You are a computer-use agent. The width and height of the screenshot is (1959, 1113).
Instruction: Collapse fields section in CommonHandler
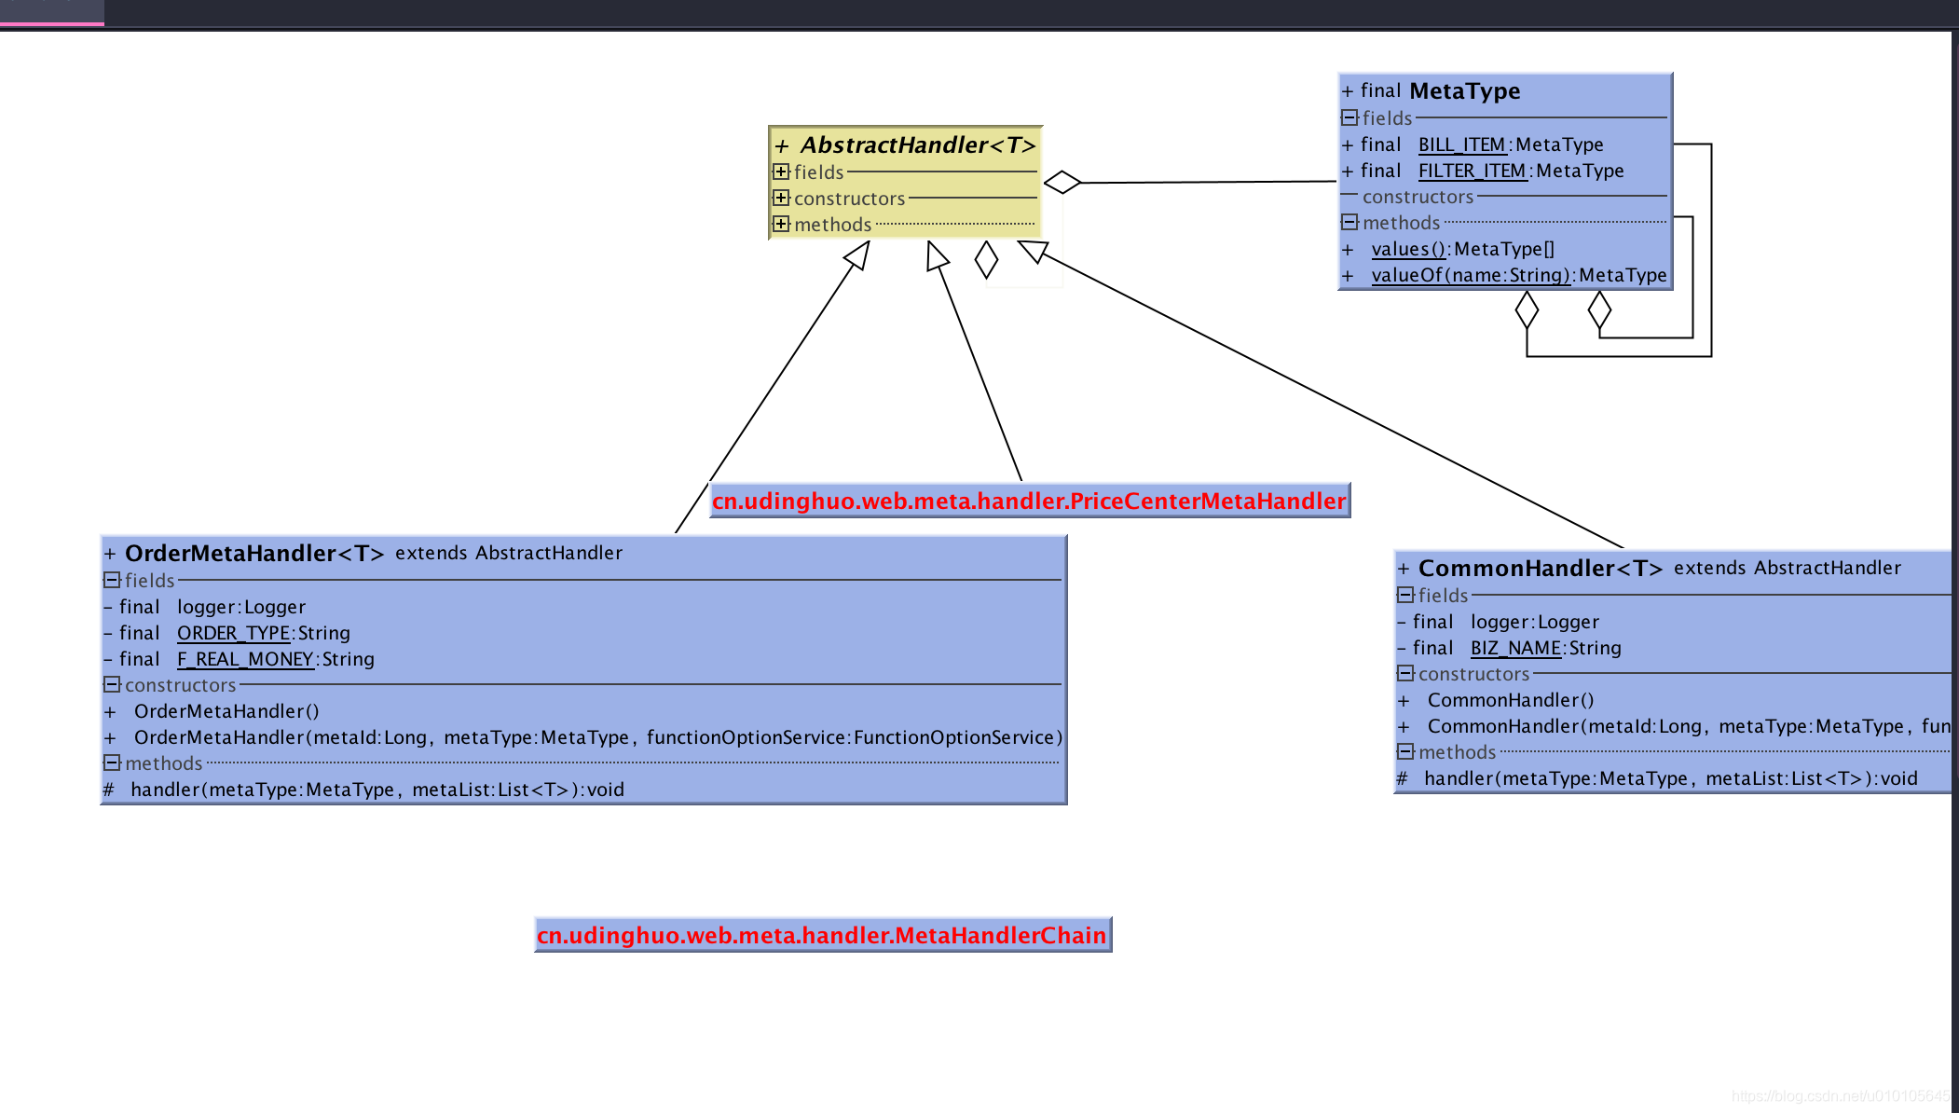tap(1405, 595)
